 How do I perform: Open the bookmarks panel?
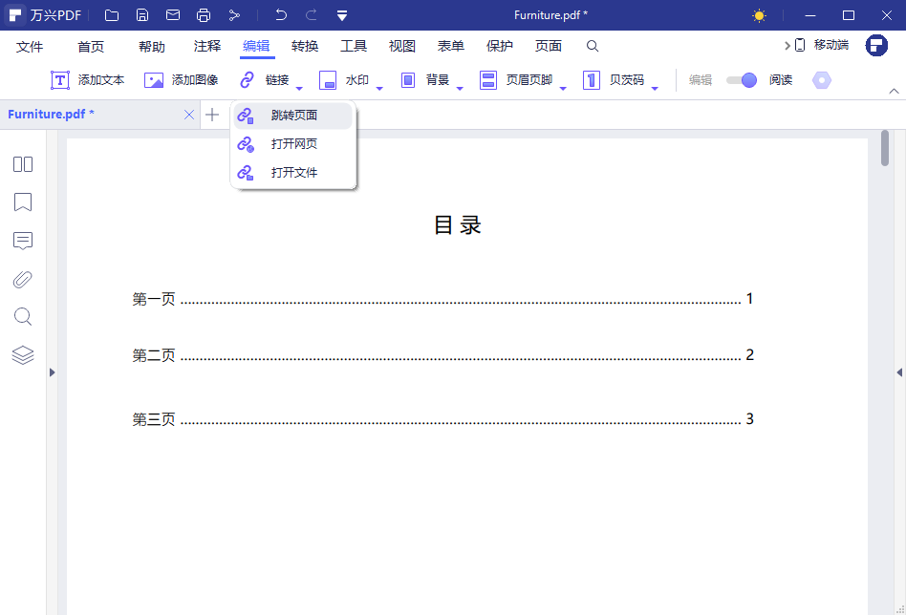point(23,202)
